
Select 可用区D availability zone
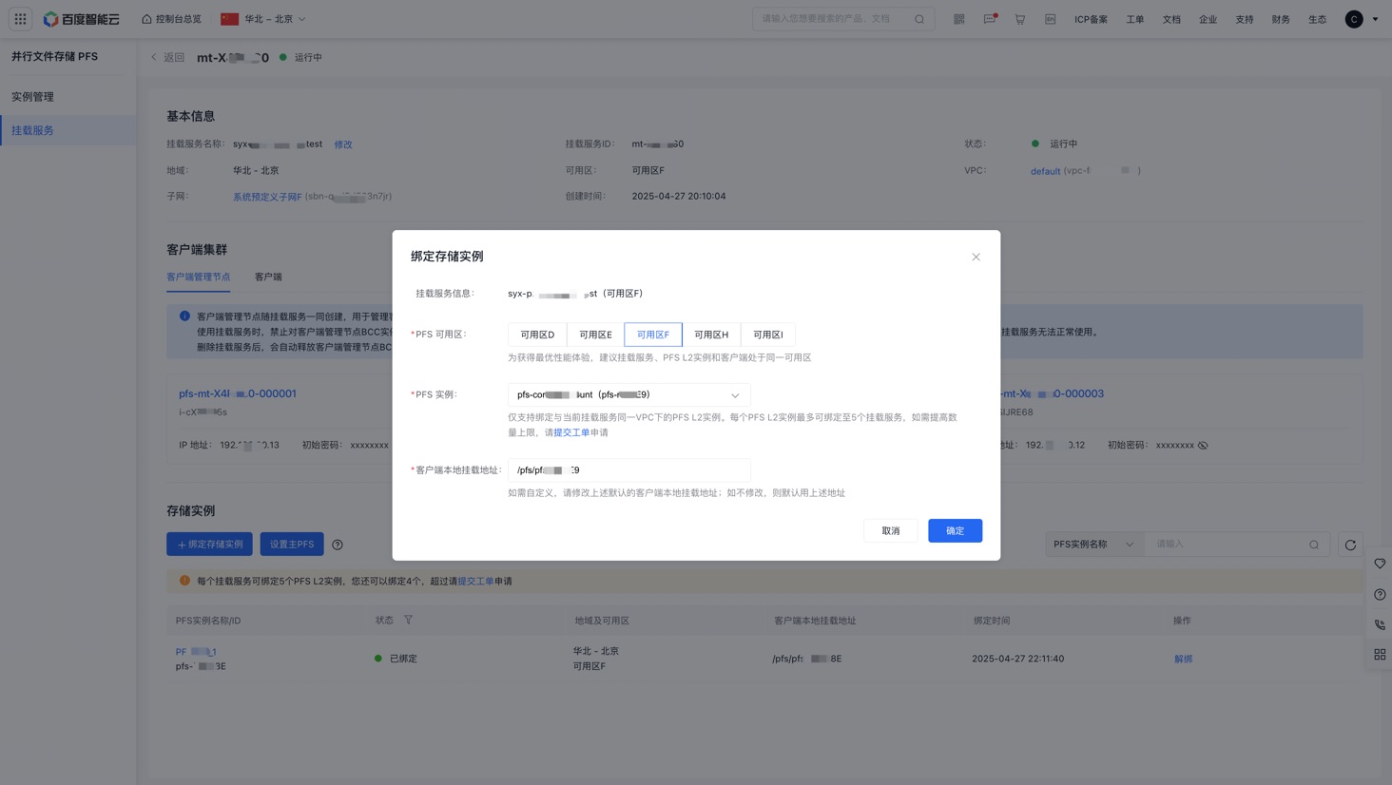(x=537, y=335)
